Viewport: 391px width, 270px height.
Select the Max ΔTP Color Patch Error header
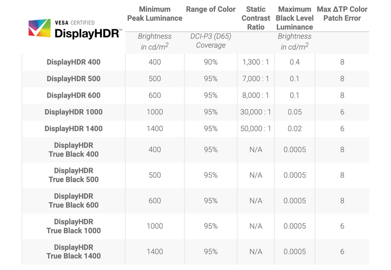(x=342, y=14)
